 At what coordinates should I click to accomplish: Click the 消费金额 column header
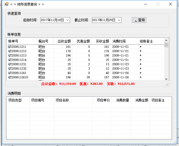point(140,100)
